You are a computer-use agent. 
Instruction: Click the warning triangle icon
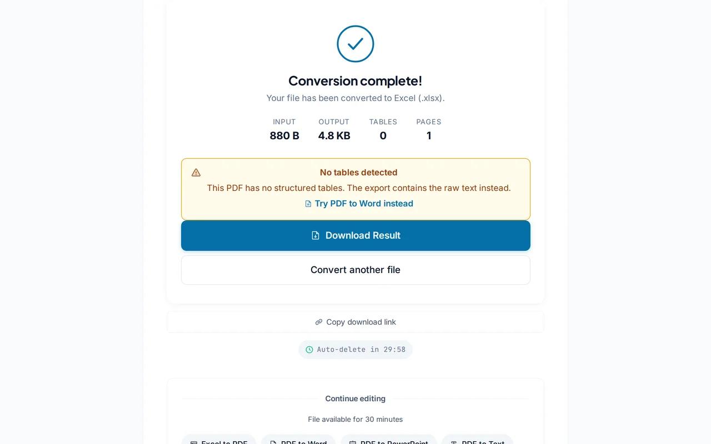pos(196,173)
